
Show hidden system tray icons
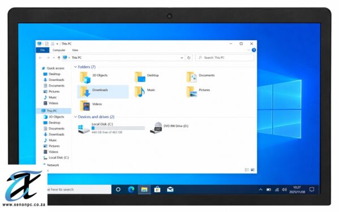[260, 190]
